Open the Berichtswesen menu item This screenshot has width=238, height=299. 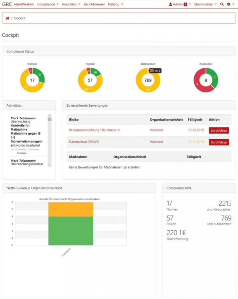tap(94, 4)
